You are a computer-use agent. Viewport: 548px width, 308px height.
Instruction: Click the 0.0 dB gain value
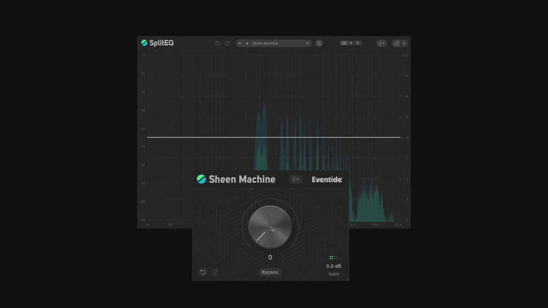click(333, 266)
